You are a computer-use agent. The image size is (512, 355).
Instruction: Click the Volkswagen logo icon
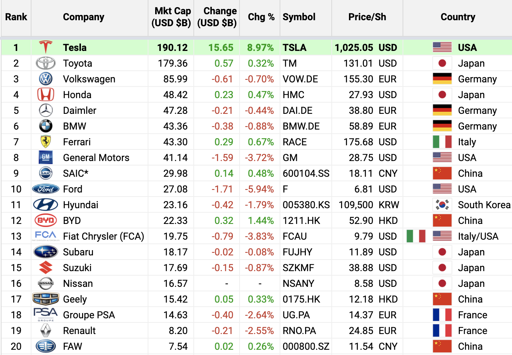(46, 79)
